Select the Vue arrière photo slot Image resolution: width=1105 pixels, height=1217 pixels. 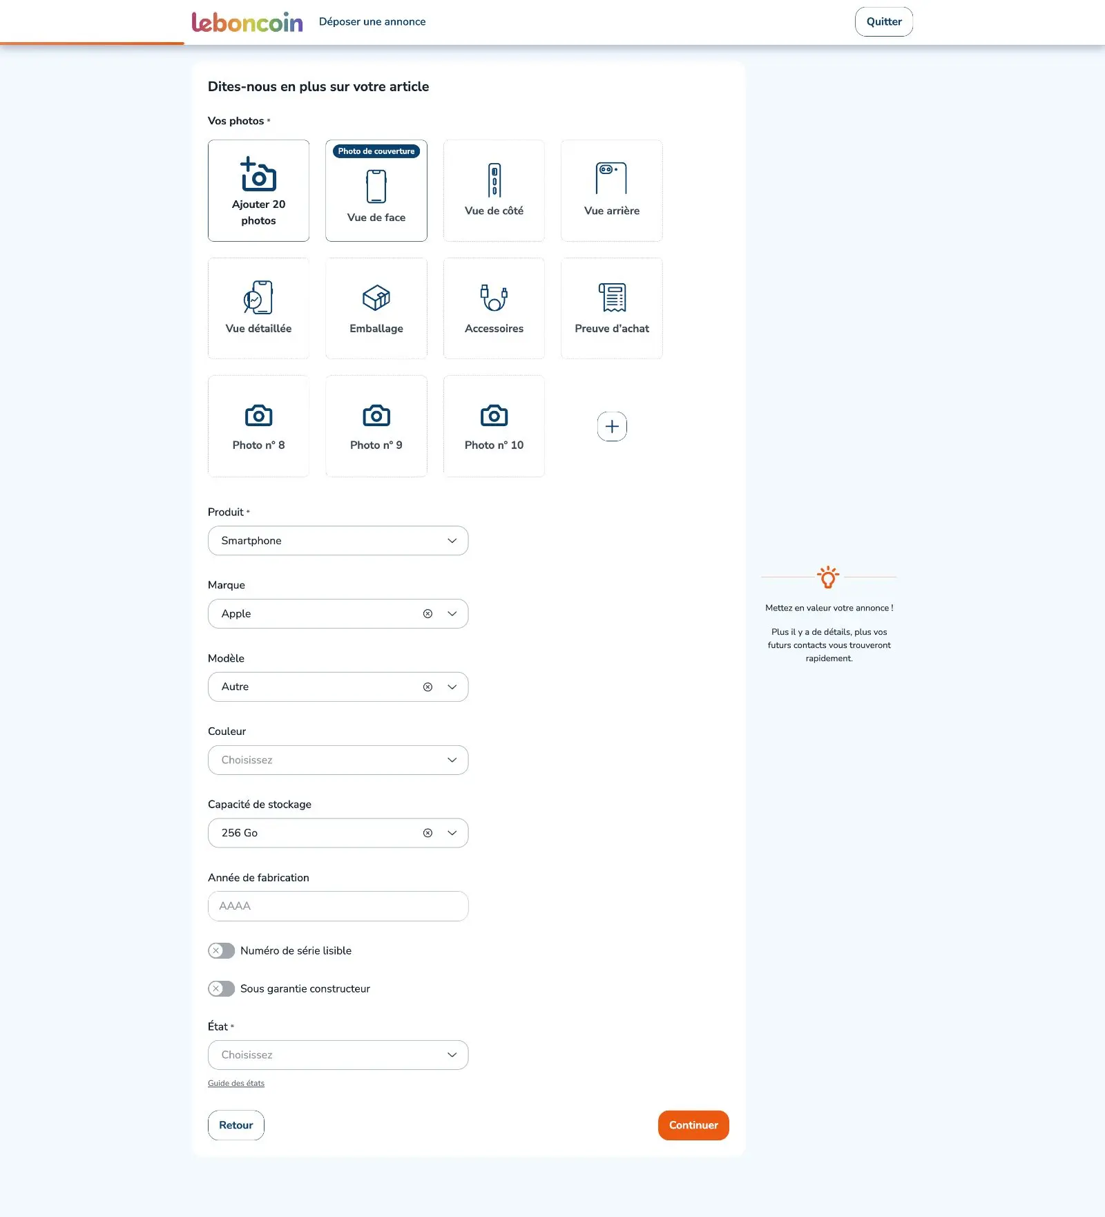[x=612, y=191]
